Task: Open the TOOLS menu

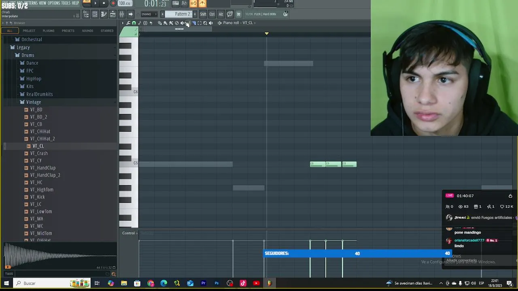Action: coord(66,3)
